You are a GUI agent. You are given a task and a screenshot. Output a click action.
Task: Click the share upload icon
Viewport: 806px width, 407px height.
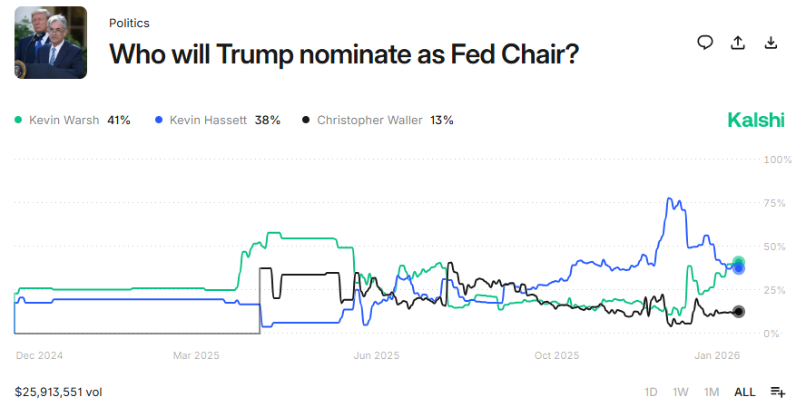(x=738, y=43)
